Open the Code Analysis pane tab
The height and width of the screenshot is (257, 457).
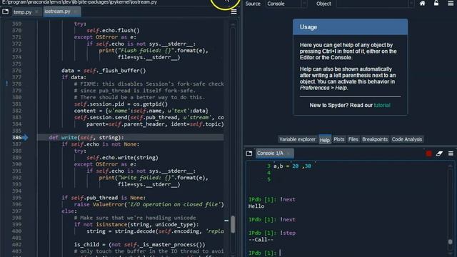(x=407, y=139)
